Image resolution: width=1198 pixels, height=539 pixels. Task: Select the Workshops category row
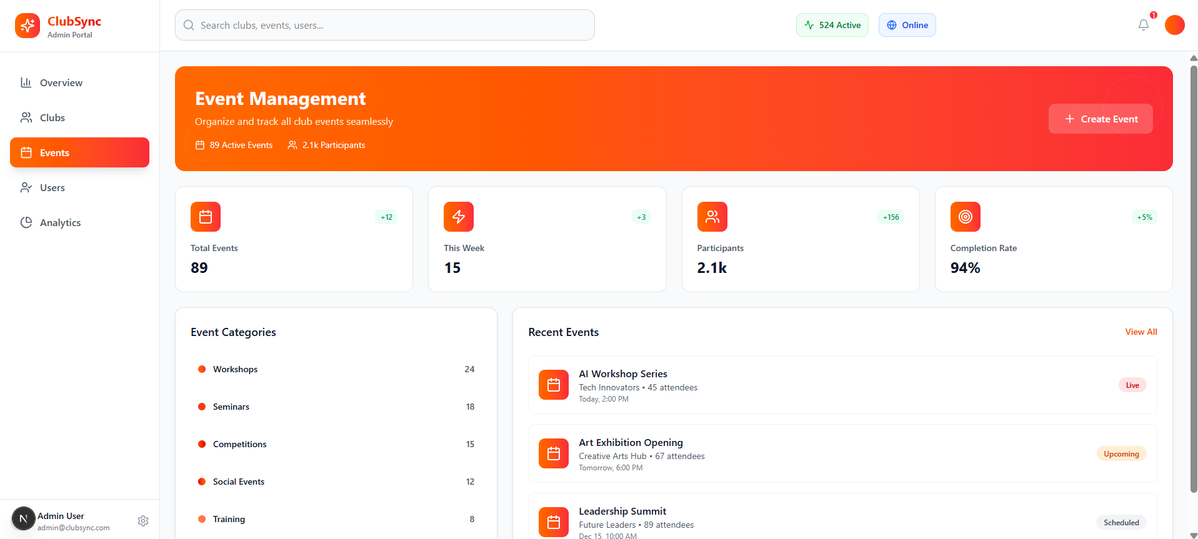pyautogui.click(x=336, y=369)
